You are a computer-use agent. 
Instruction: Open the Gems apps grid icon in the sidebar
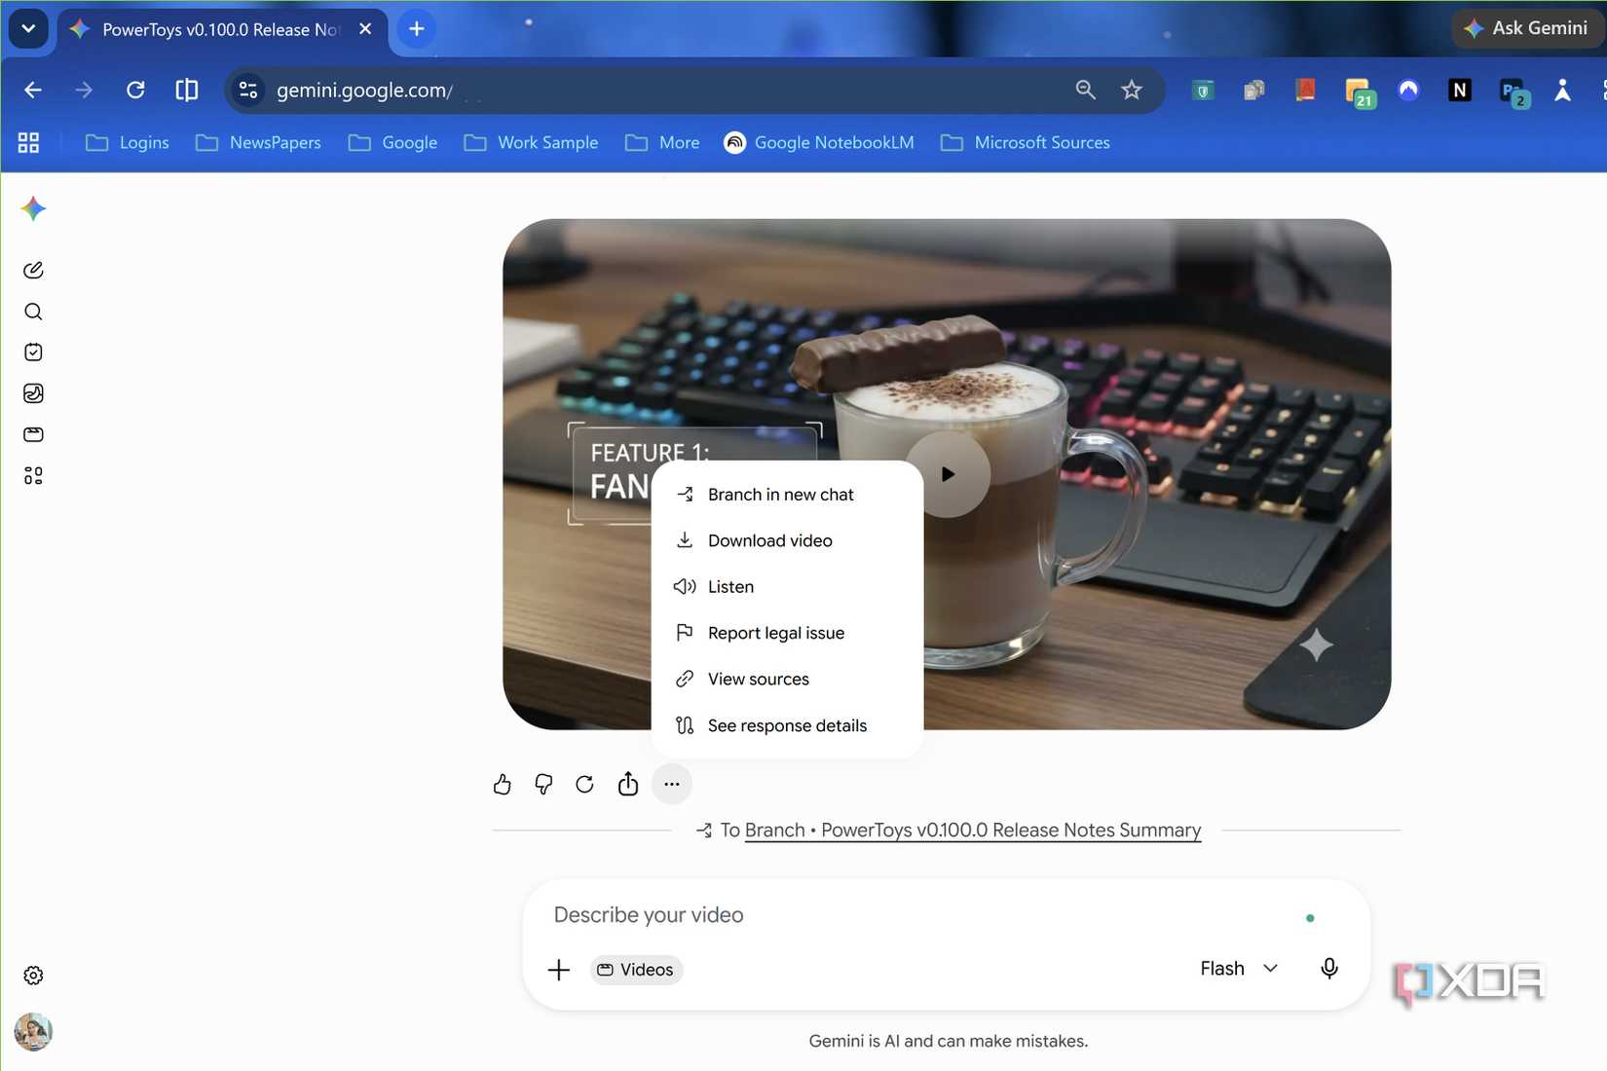pyautogui.click(x=33, y=475)
